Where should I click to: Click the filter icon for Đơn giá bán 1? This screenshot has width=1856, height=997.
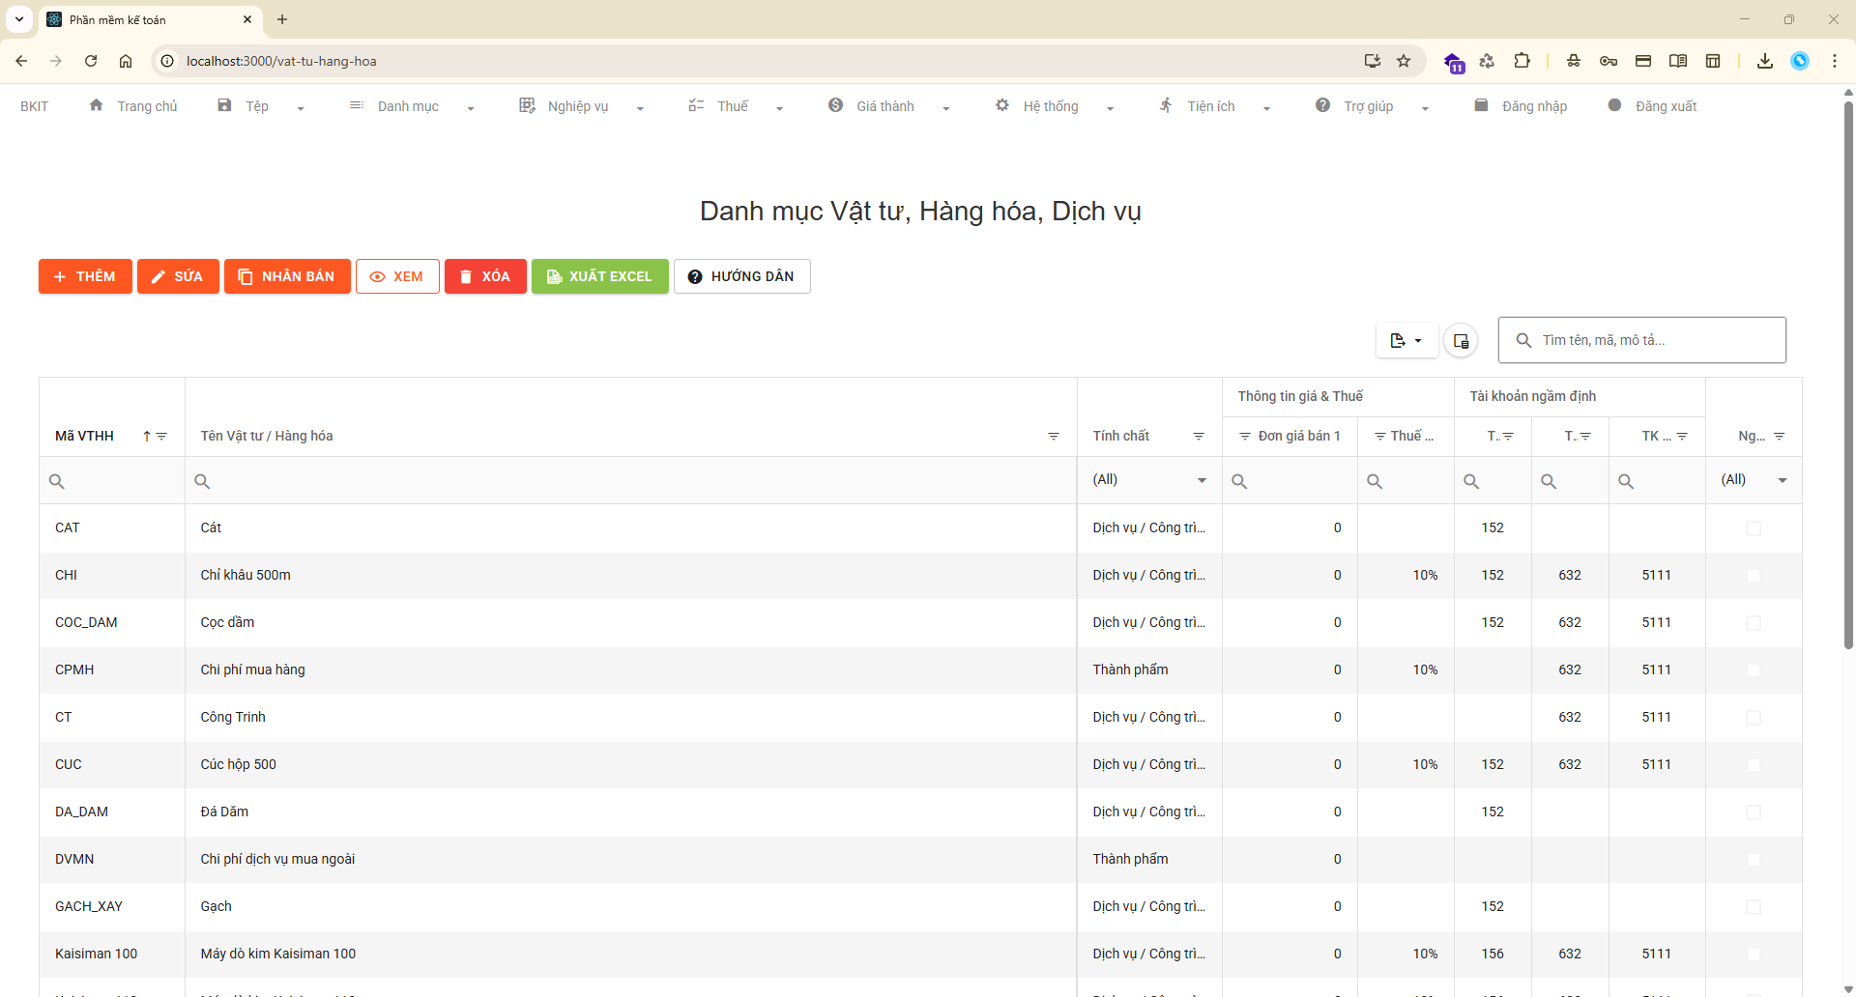click(x=1245, y=436)
